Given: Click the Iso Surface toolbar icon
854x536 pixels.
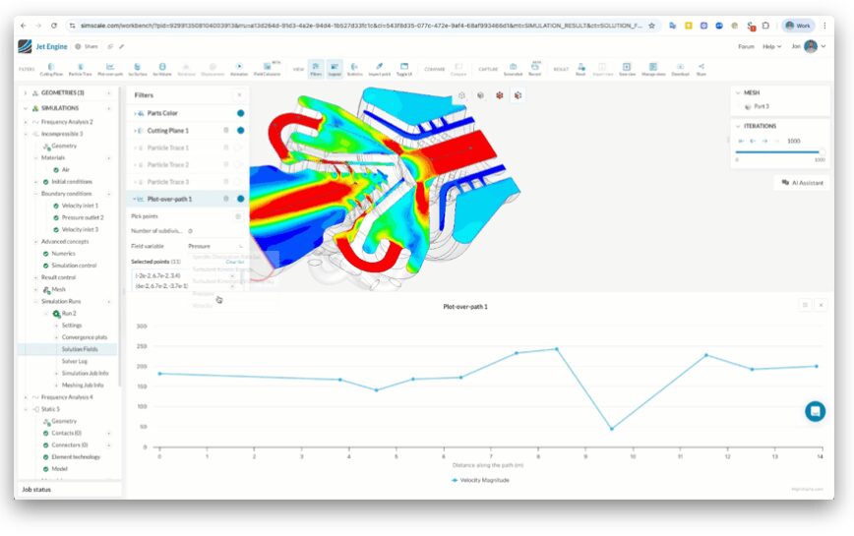Looking at the screenshot, I should 134,69.
